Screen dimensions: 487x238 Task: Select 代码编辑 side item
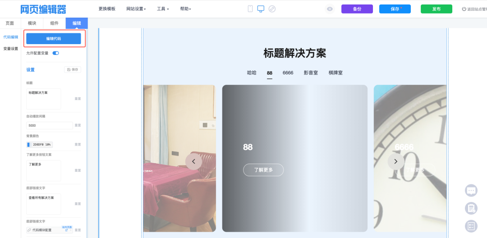click(x=10, y=37)
